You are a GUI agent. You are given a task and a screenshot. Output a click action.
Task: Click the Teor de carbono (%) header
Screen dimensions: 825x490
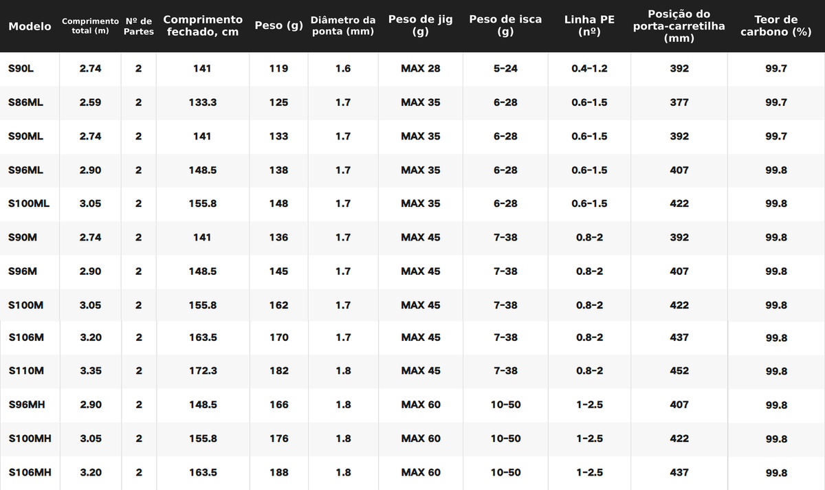pyautogui.click(x=776, y=26)
